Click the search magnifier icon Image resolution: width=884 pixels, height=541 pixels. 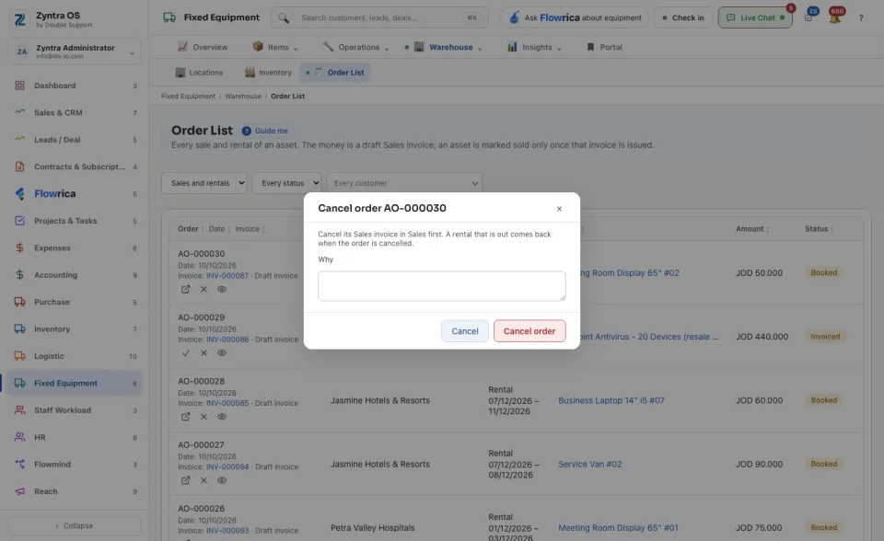click(284, 18)
